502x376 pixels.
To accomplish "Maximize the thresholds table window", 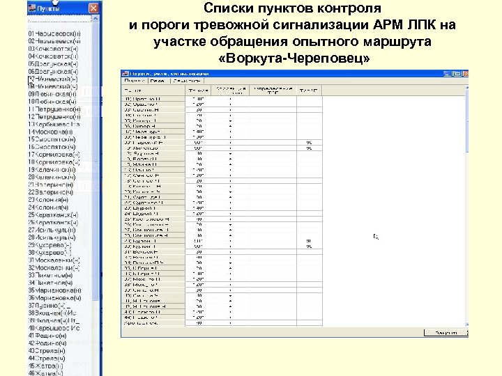I will click(458, 74).
